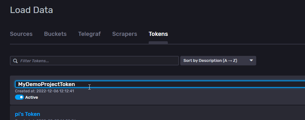Click the Created at 2022-12-06 timestamp
The image size is (305, 120).
pos(45,91)
